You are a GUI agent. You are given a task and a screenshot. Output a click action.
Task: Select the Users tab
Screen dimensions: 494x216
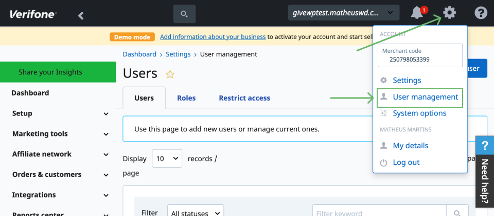(144, 98)
